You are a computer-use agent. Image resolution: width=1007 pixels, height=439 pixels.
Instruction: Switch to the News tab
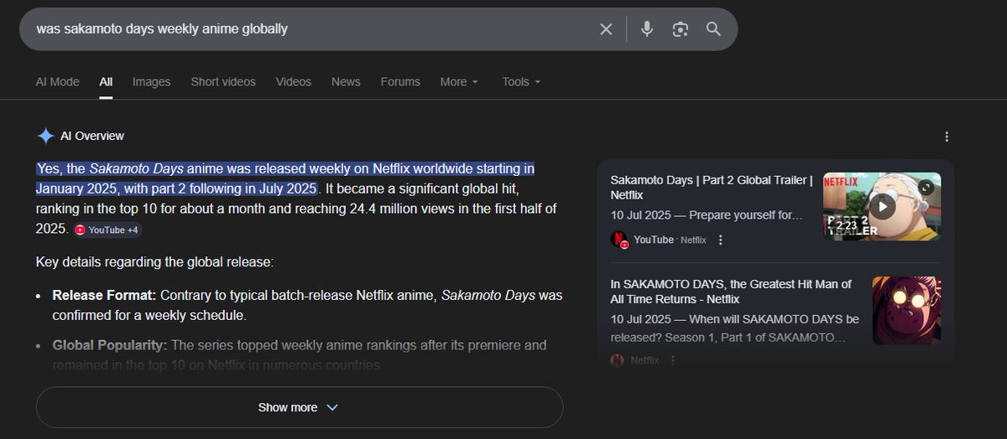tap(346, 81)
